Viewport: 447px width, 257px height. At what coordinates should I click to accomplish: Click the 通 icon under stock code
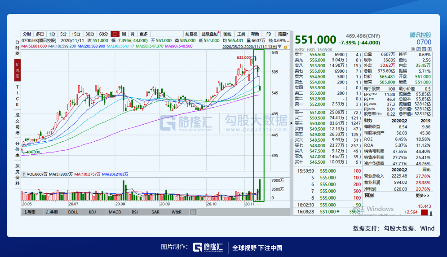(413, 49)
